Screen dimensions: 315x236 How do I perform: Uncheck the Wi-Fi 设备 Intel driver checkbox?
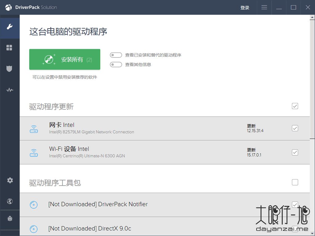[295, 152]
